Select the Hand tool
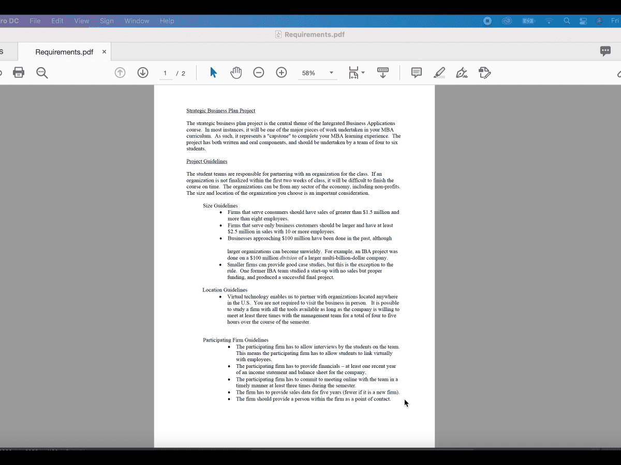Viewport: 621px width, 465px height. pos(236,72)
